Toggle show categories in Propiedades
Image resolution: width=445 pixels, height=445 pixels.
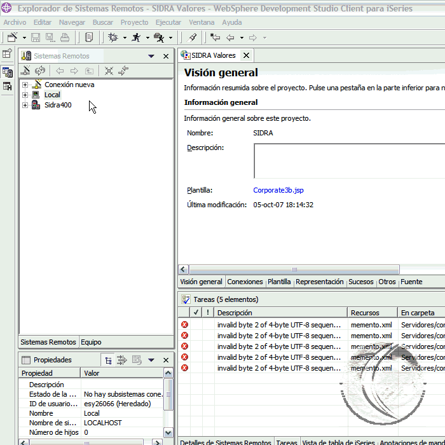tap(108, 360)
